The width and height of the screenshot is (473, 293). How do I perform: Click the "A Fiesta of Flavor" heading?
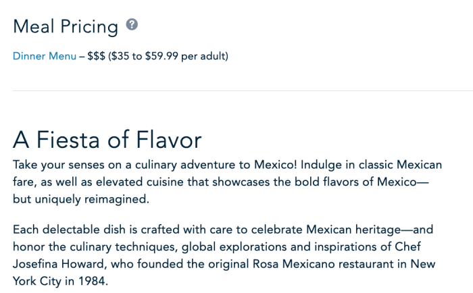click(x=107, y=140)
